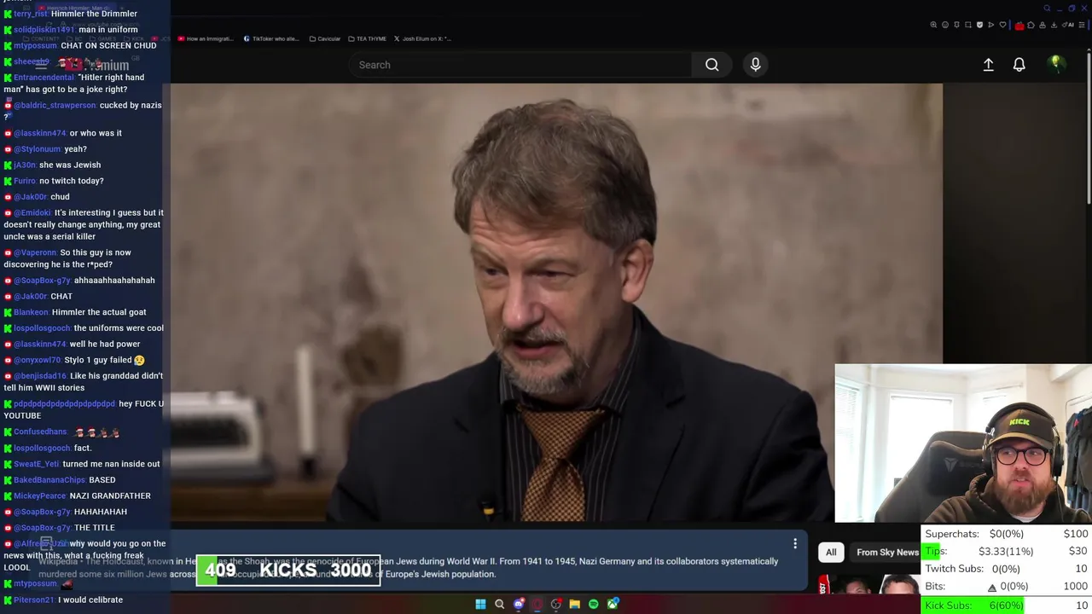The width and height of the screenshot is (1092, 614).
Task: Open Spotify from the taskbar
Action: coord(593,605)
